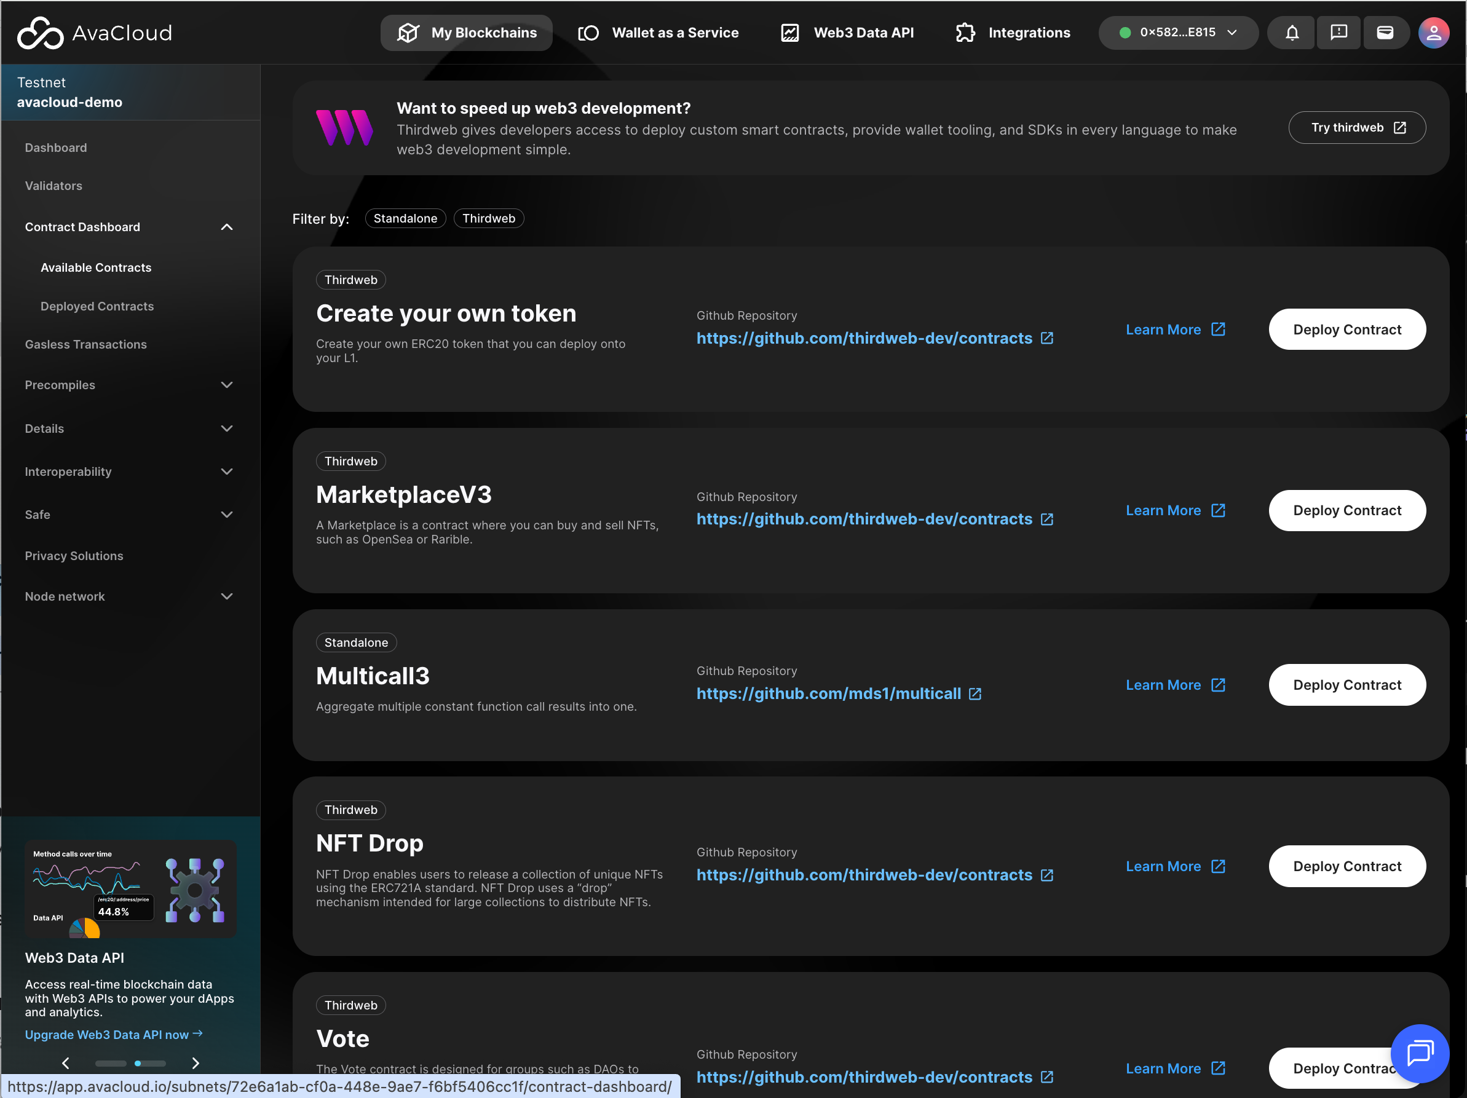The height and width of the screenshot is (1098, 1467).
Task: Open Deployed Contracts in the sidebar
Action: pos(97,306)
